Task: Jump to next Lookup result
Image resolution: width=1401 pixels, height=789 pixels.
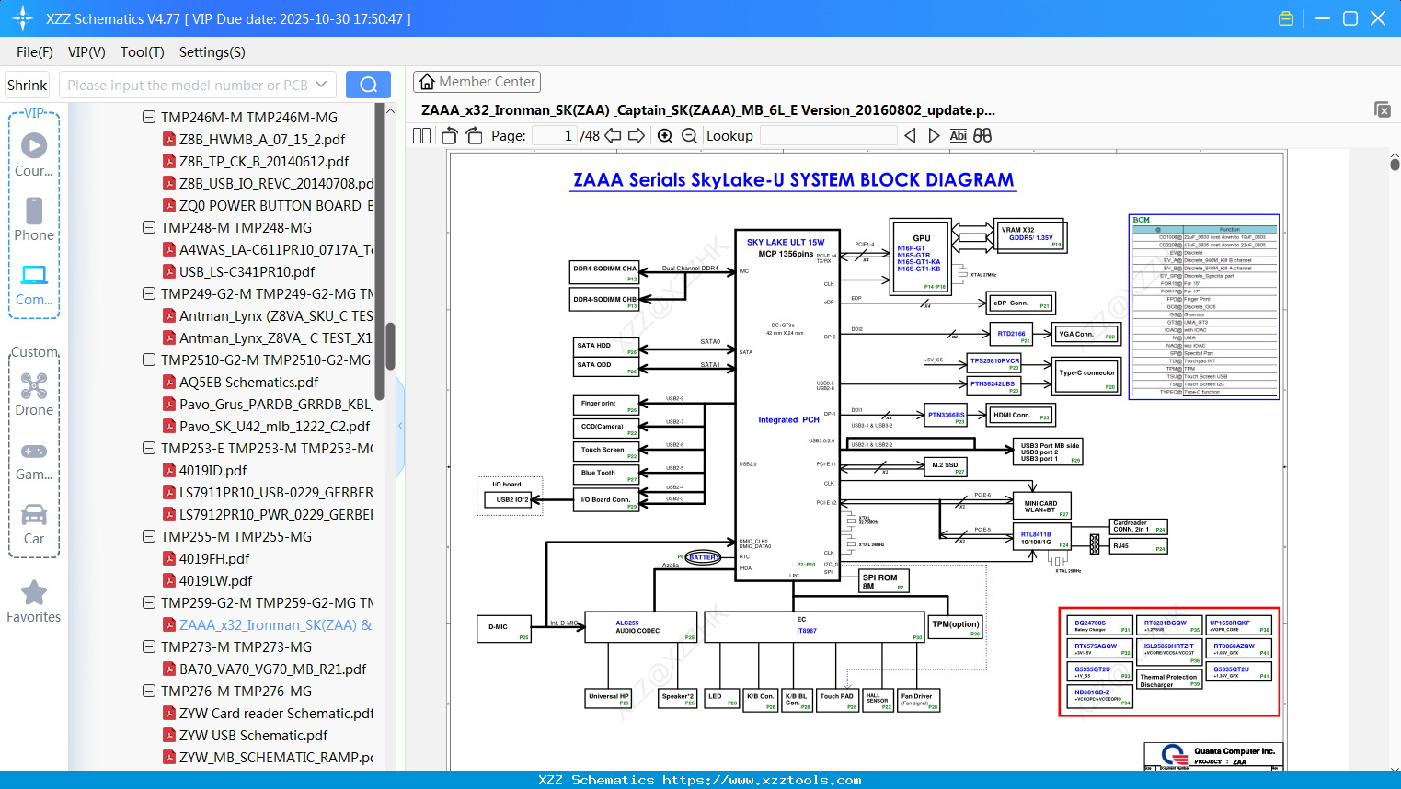Action: point(934,136)
